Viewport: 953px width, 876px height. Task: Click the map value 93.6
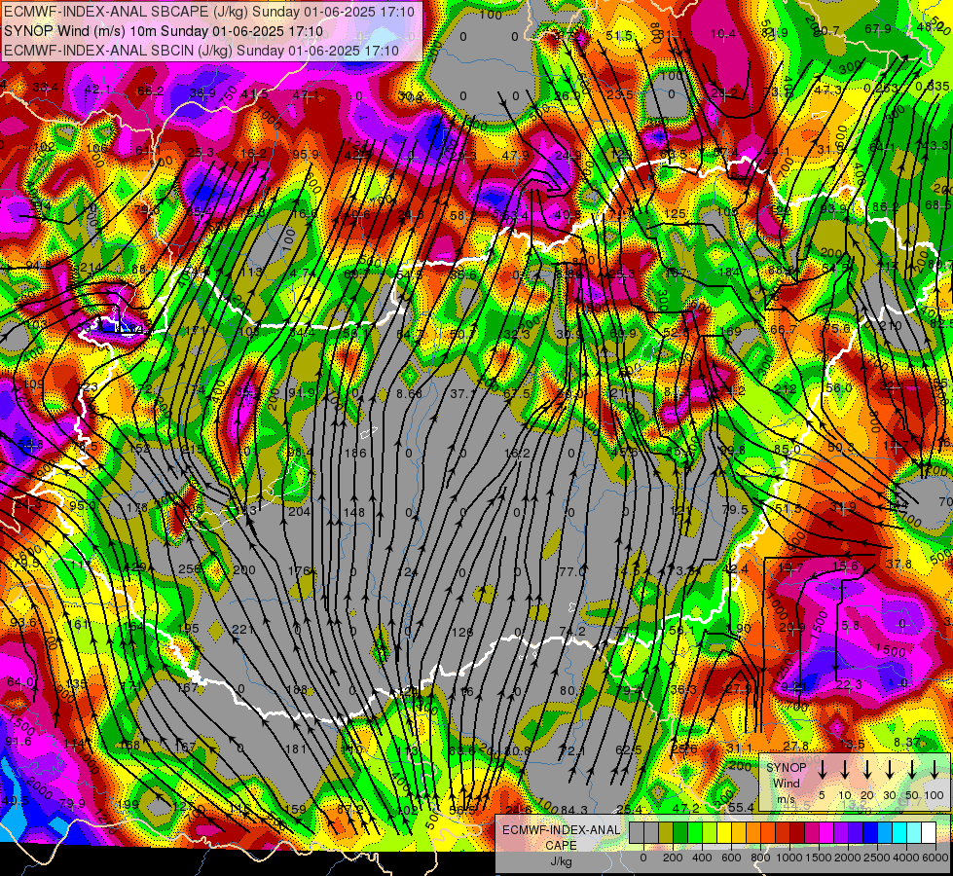pyautogui.click(x=23, y=623)
